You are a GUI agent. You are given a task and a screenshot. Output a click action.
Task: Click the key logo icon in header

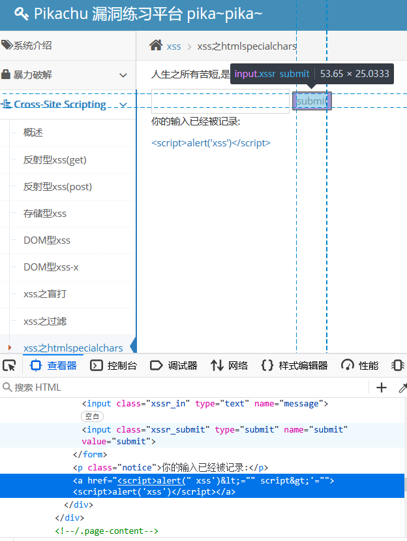coord(21,14)
